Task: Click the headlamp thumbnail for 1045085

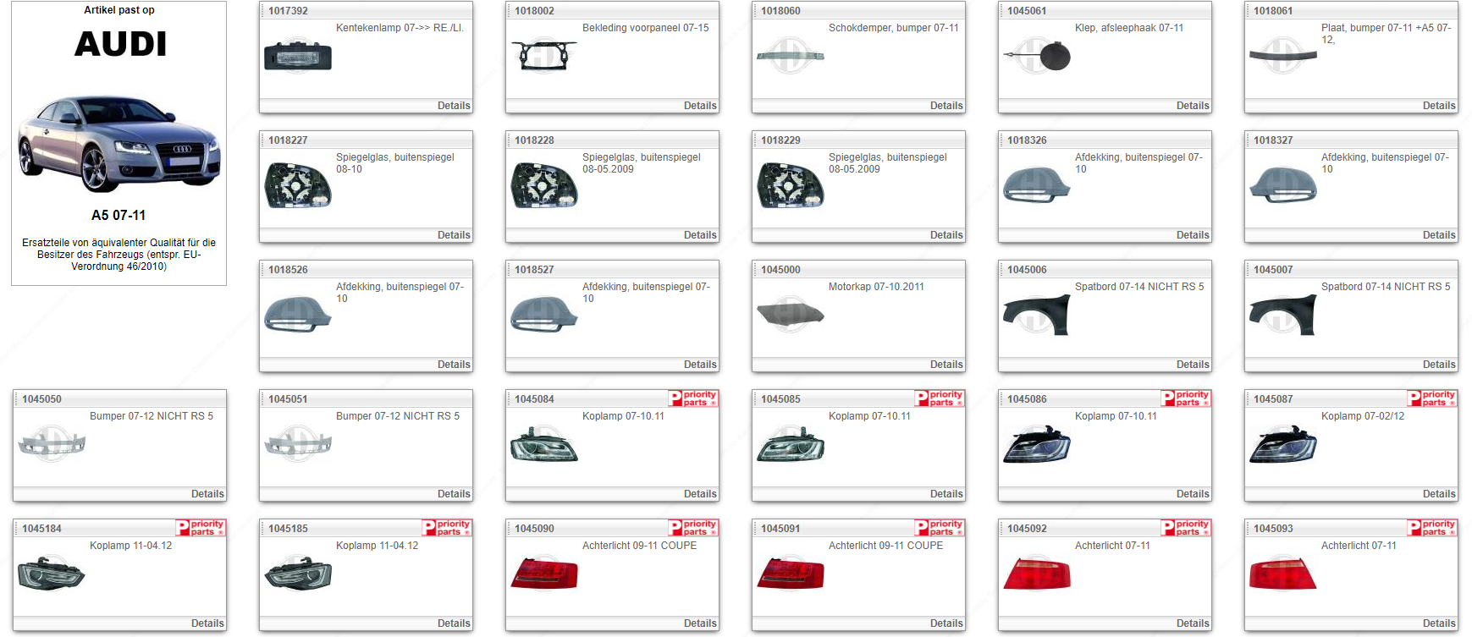Action: 791,444
